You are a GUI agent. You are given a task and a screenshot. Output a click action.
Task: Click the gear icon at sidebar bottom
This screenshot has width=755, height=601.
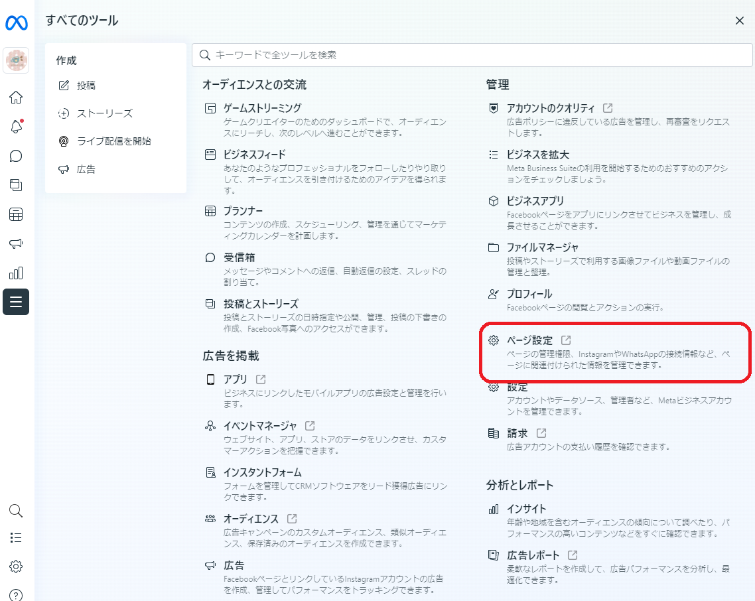click(x=16, y=566)
